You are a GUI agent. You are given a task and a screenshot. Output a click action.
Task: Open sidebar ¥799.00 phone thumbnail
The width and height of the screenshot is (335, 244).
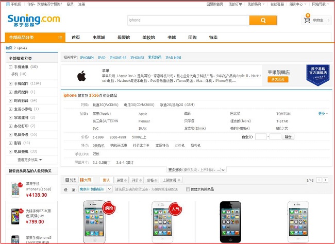click(15, 217)
